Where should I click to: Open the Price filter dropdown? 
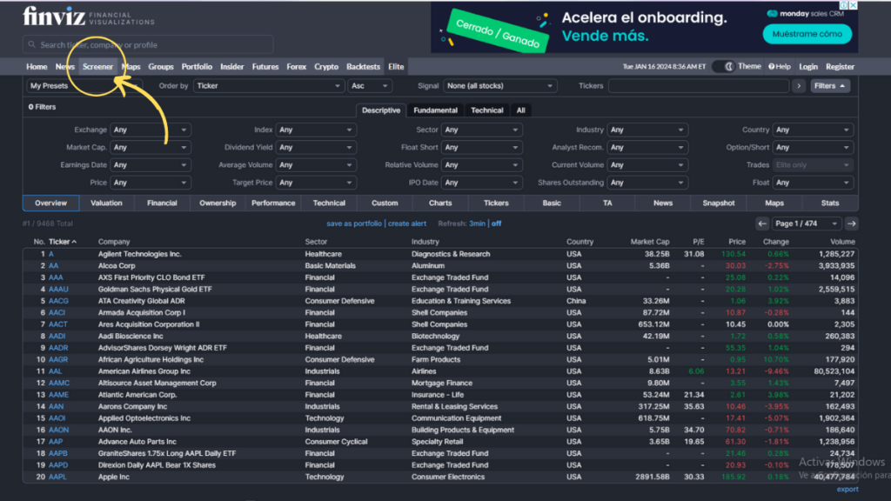150,183
